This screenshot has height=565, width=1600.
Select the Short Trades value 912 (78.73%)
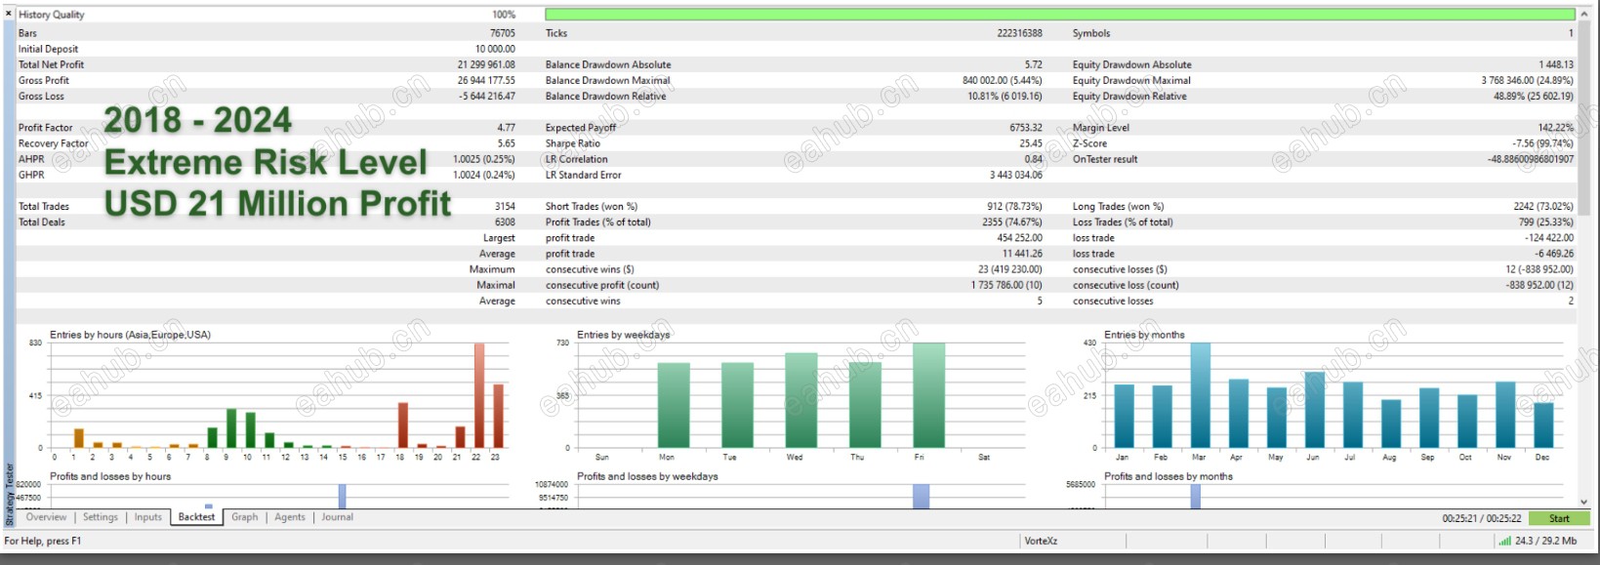(x=1014, y=206)
